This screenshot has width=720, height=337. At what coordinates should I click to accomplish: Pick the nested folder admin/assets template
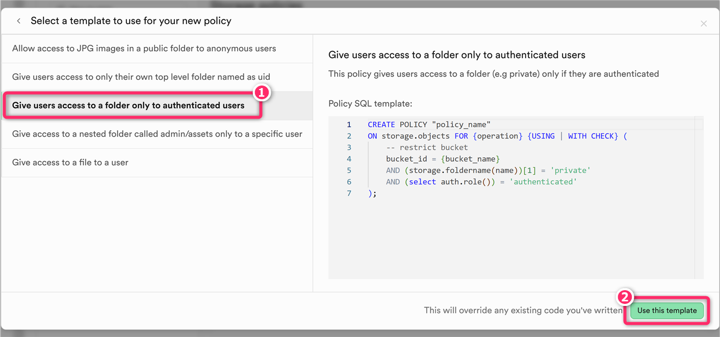tap(157, 134)
